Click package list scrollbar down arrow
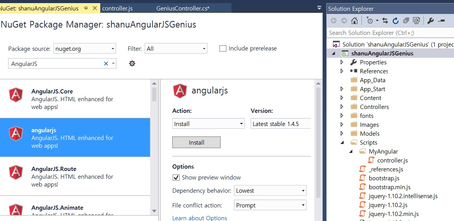 point(154,211)
